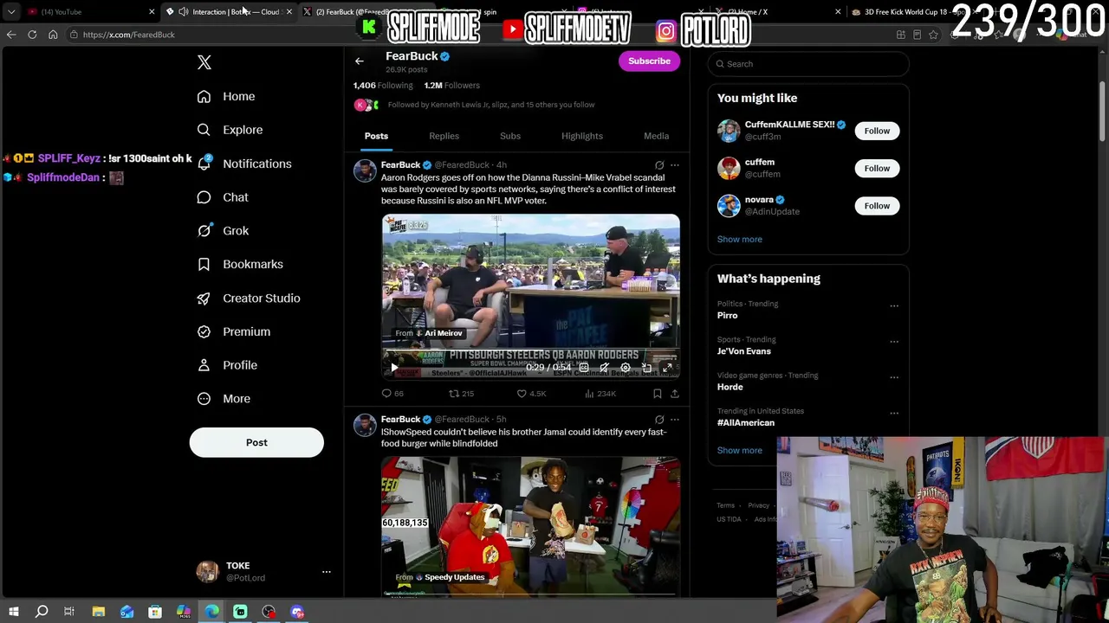Expand the More menu in the sidebar
1109x623 pixels.
pyautogui.click(x=224, y=399)
